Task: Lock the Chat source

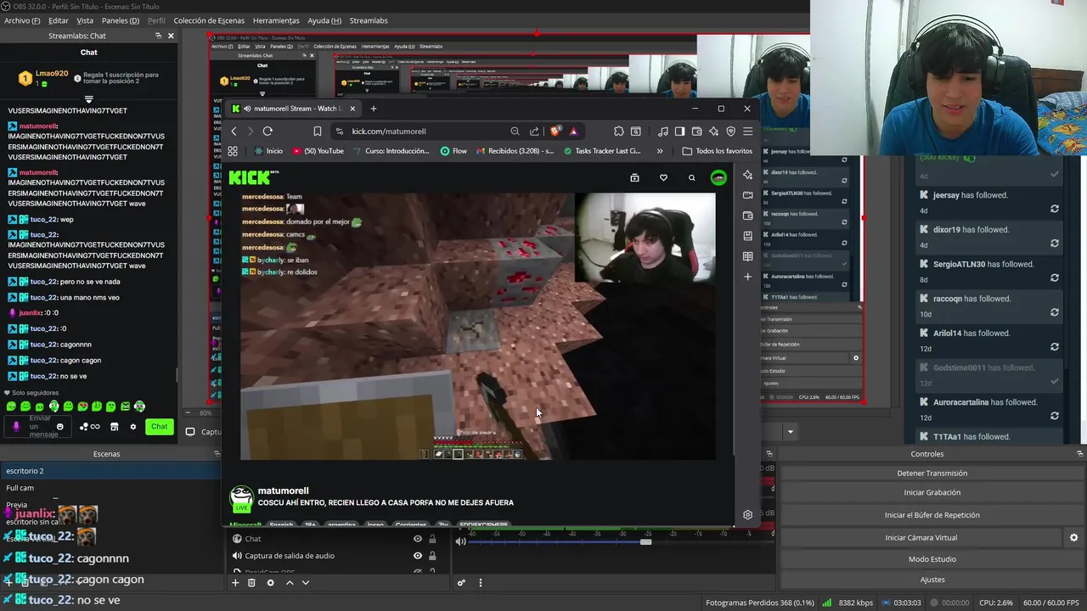Action: point(432,539)
